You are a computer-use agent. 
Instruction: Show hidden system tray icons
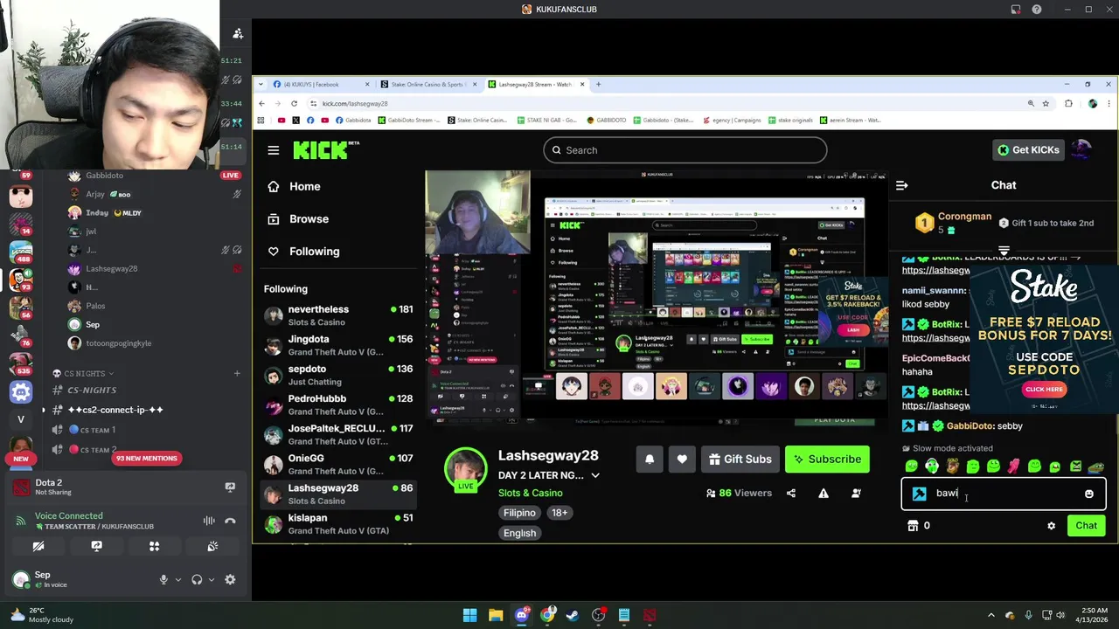click(990, 615)
